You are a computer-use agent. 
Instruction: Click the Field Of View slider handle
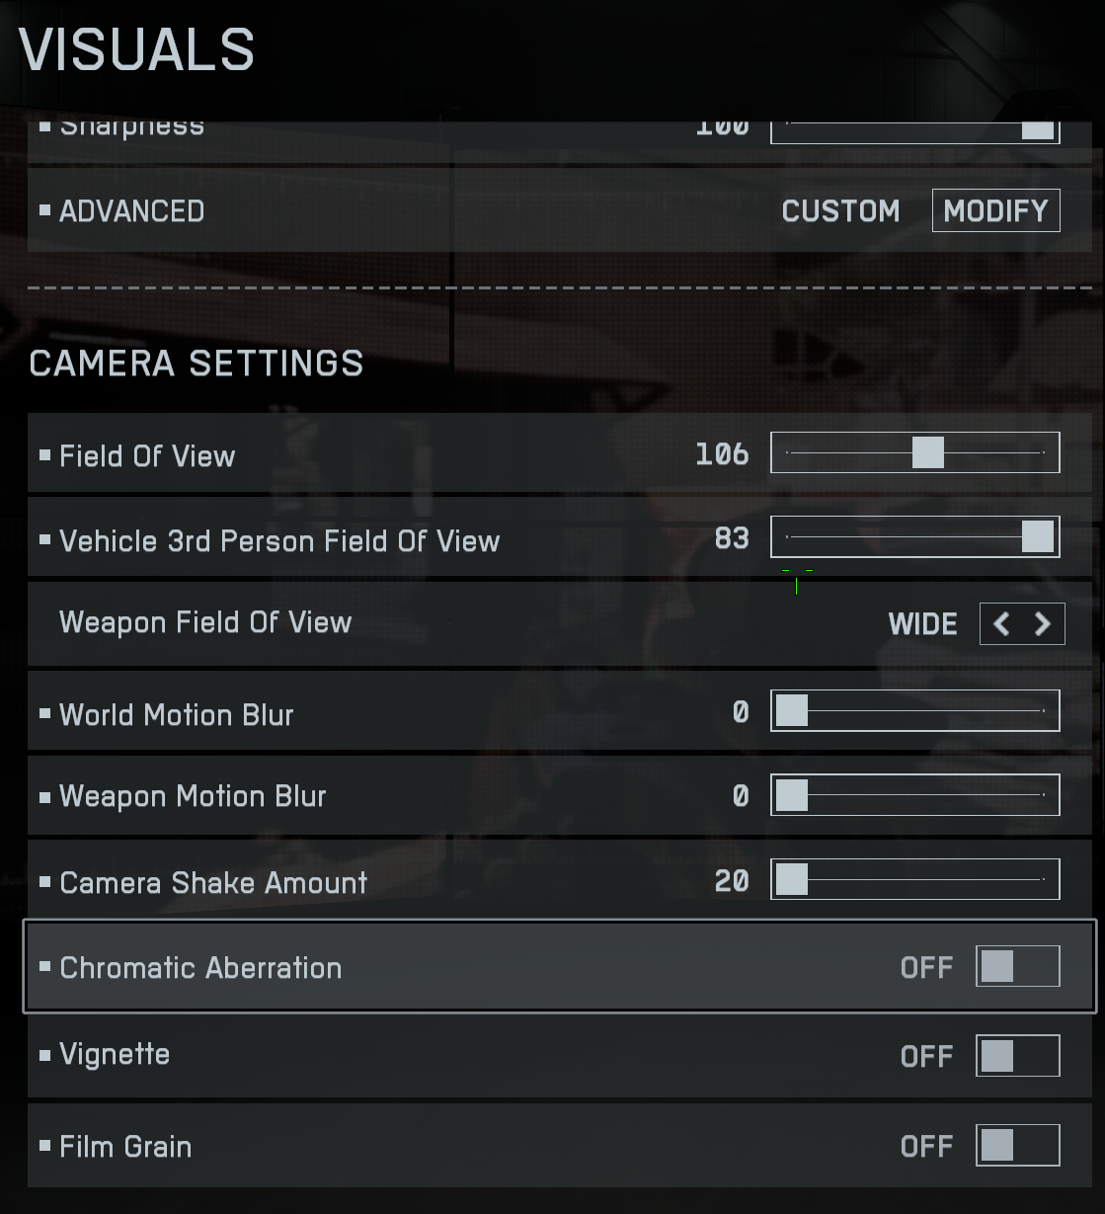click(927, 452)
